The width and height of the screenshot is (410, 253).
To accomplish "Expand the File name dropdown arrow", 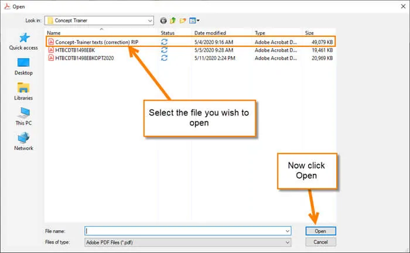I will point(288,231).
